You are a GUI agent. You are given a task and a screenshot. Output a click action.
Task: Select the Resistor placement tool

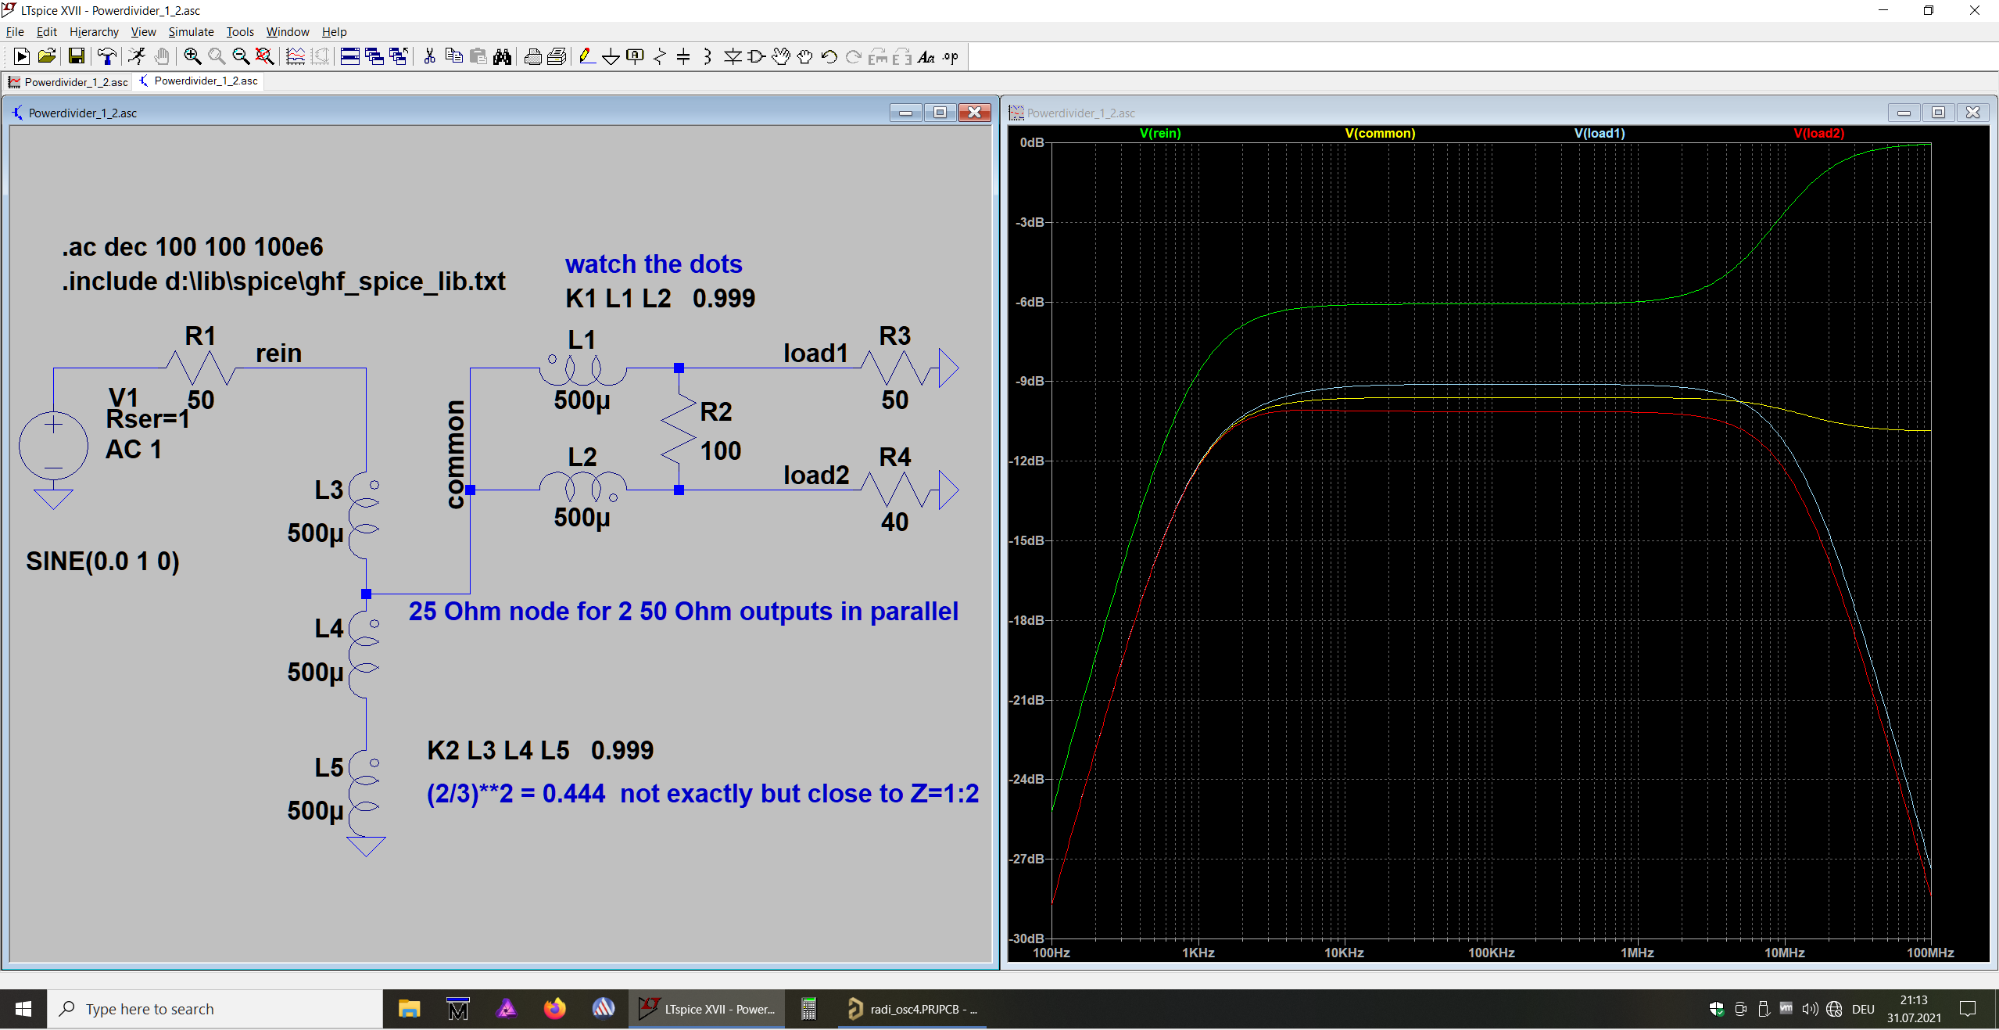(660, 56)
